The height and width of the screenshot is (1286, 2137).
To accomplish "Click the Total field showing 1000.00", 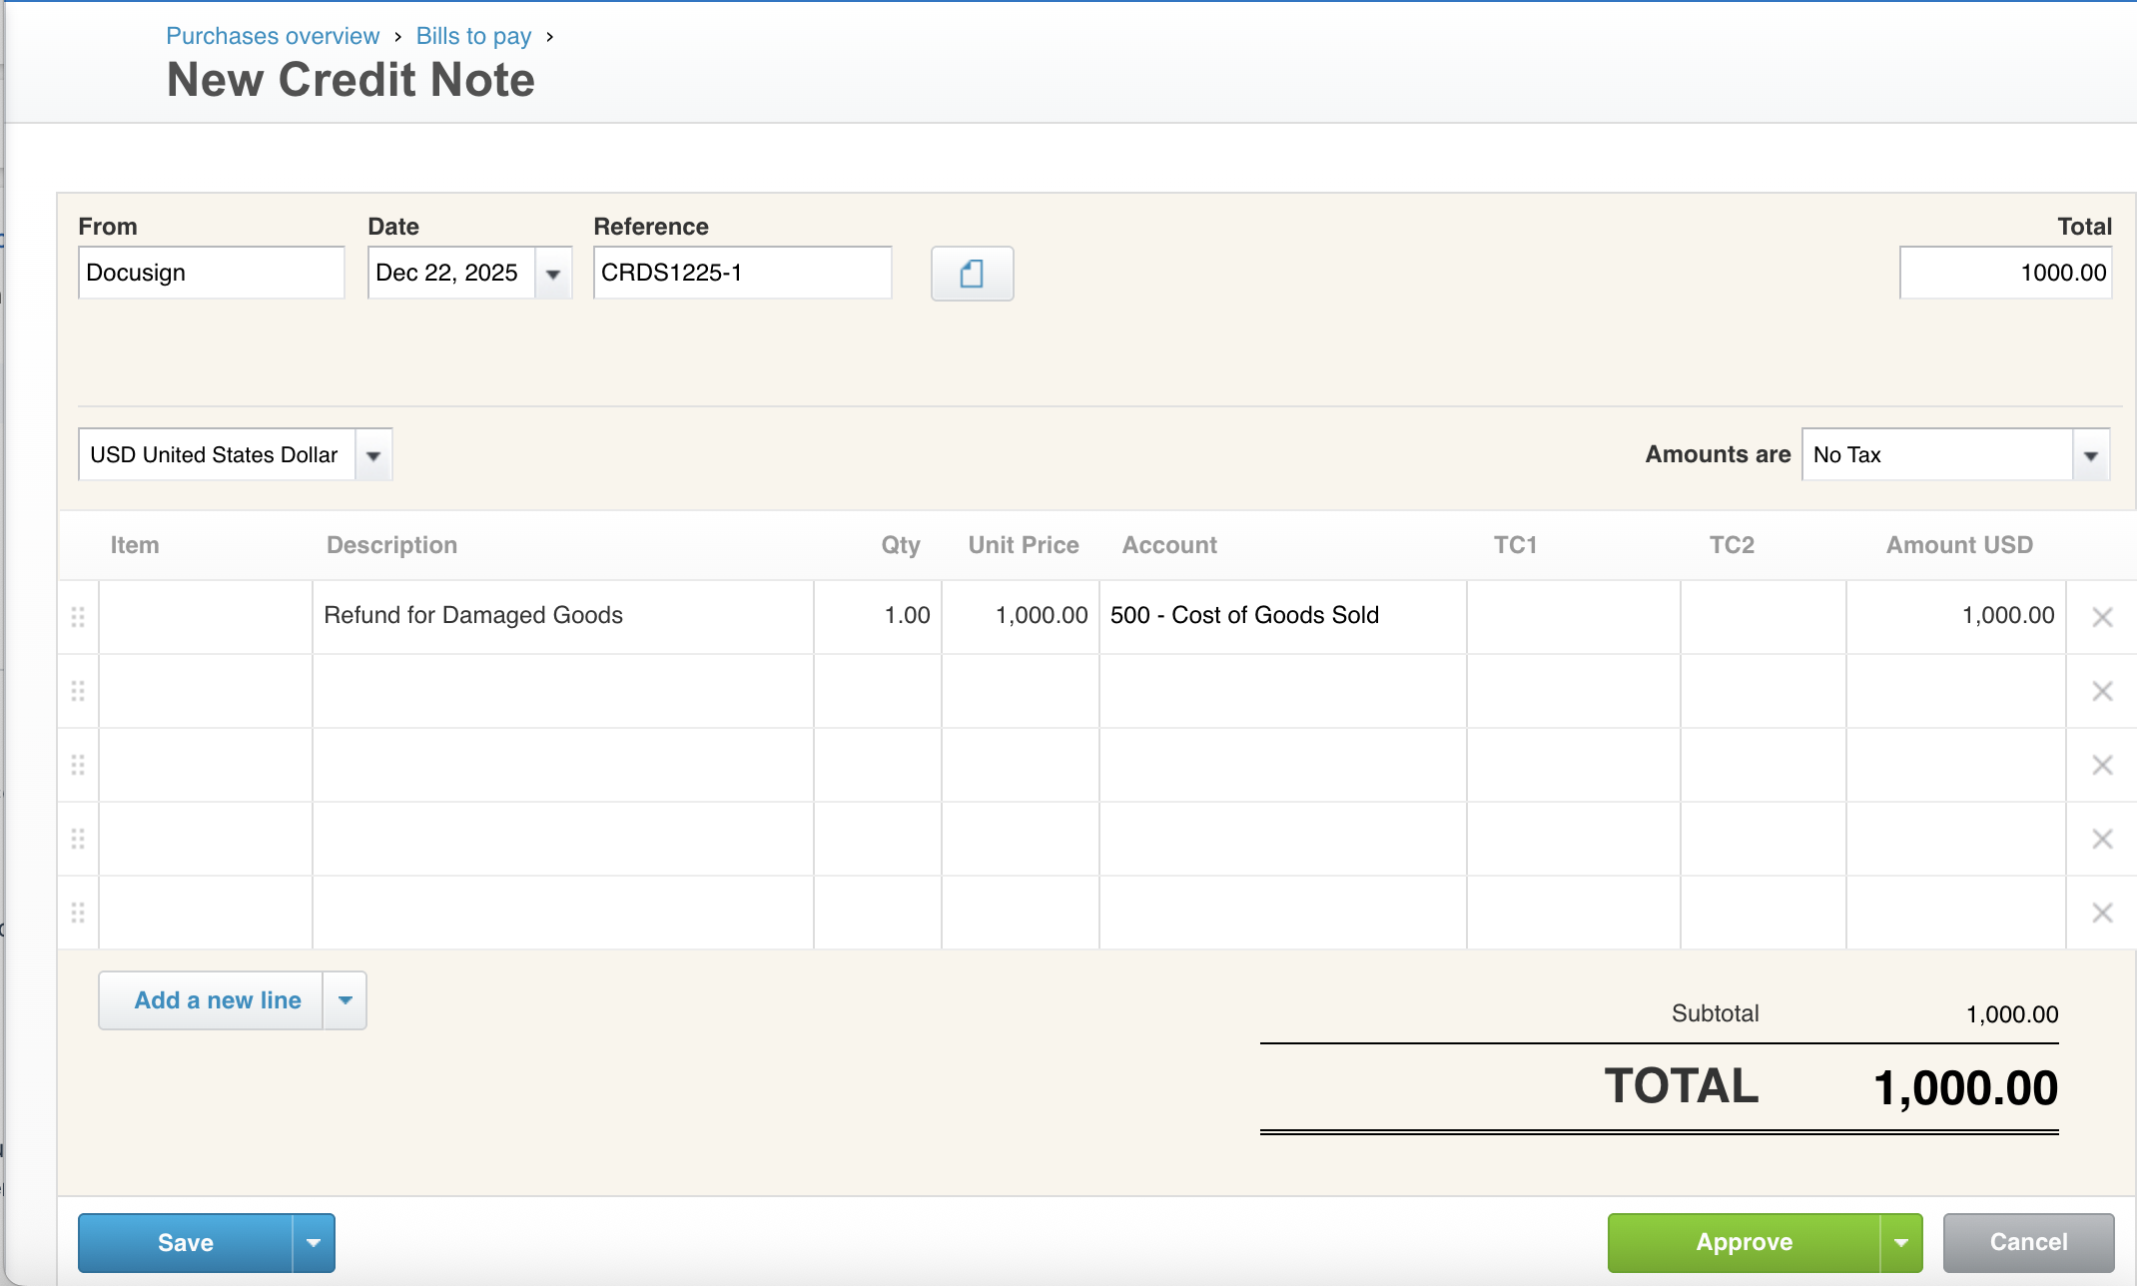I will coord(2005,273).
